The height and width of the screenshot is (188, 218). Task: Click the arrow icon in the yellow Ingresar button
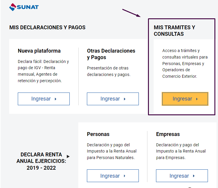click(197, 99)
